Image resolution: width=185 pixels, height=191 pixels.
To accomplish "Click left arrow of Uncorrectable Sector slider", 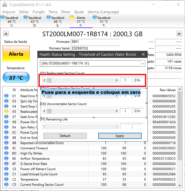I will click(44, 111).
